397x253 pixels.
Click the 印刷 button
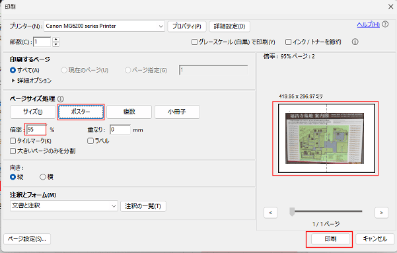coord(330,239)
